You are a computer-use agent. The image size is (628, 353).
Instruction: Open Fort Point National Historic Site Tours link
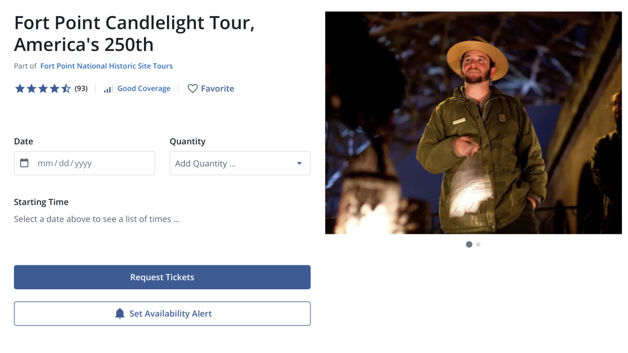tap(106, 66)
